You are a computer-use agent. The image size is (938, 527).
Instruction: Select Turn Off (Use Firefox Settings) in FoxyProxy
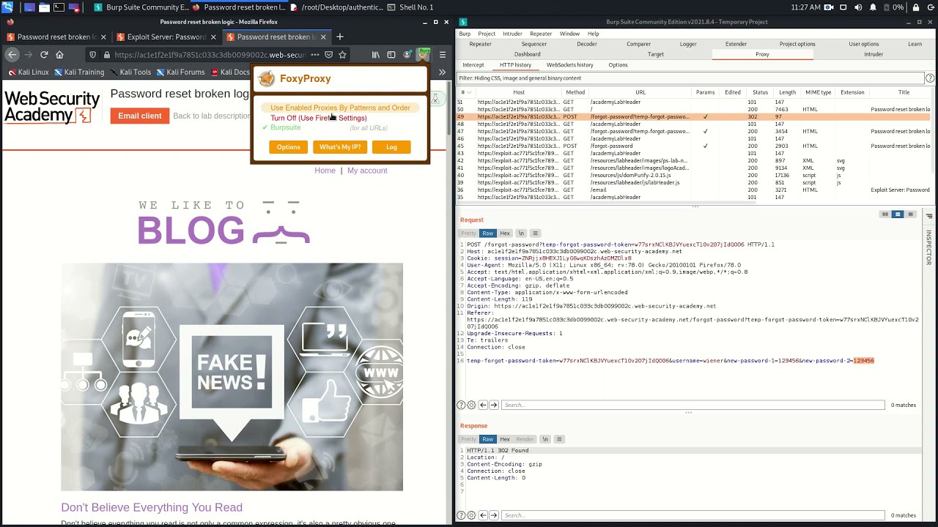pyautogui.click(x=318, y=118)
